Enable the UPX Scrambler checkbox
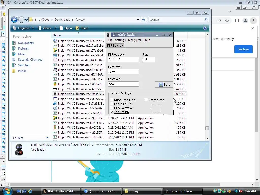 pos(112,108)
